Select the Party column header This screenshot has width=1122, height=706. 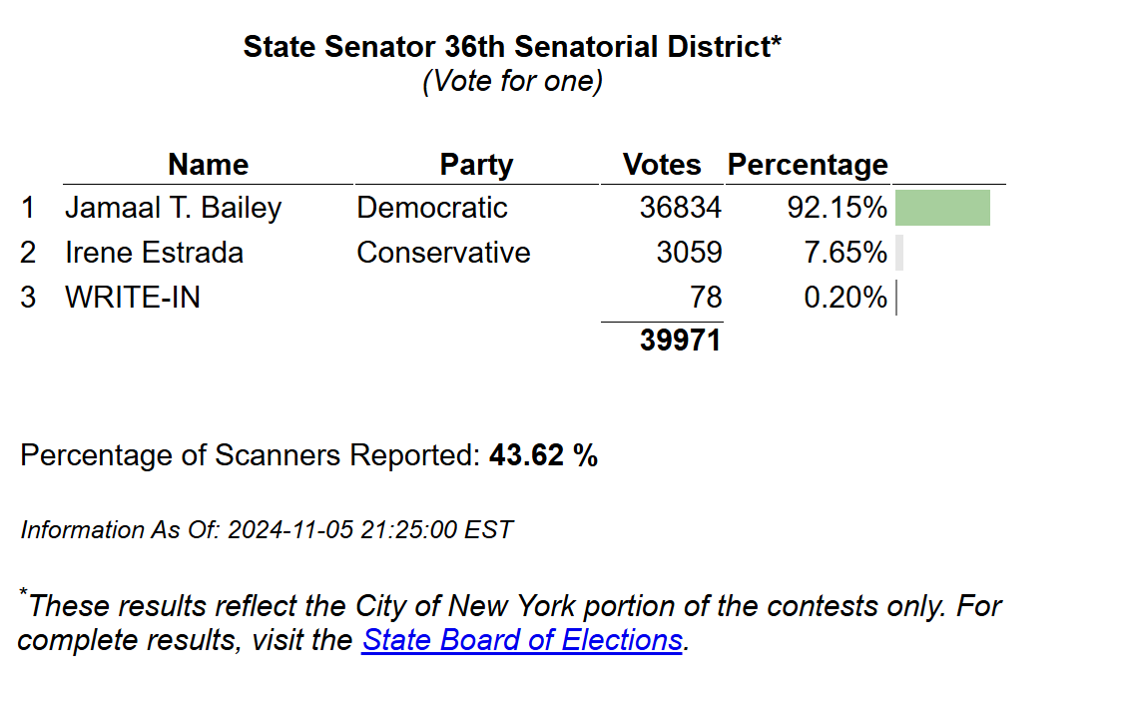click(476, 165)
